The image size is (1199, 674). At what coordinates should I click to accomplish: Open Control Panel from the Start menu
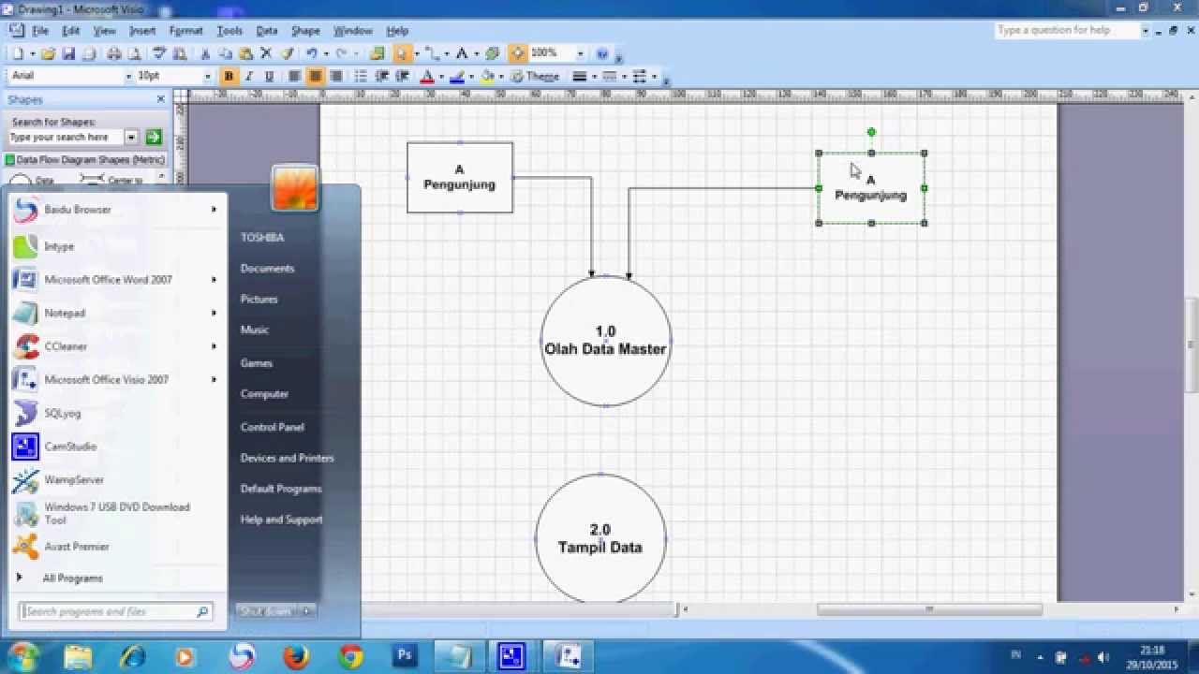point(272,427)
